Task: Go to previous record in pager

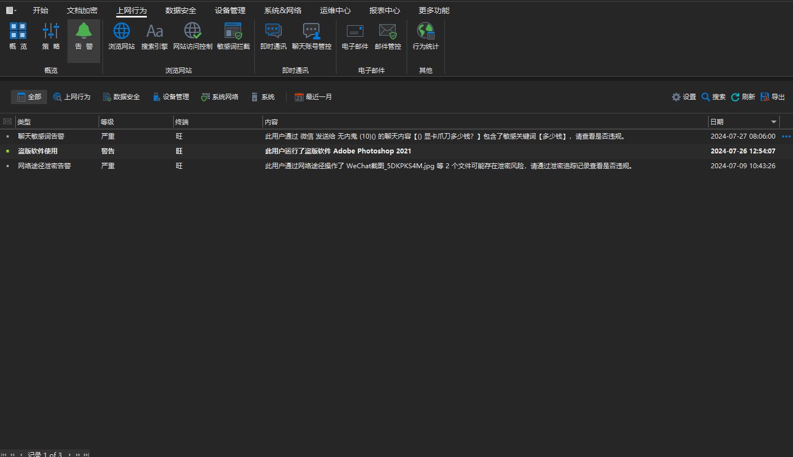Action: [x=21, y=454]
